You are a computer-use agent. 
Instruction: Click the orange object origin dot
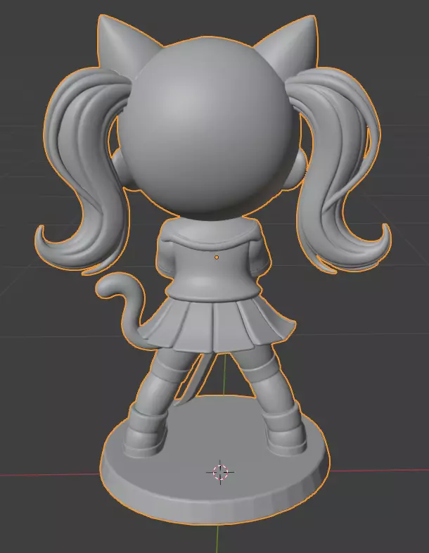pyautogui.click(x=217, y=258)
